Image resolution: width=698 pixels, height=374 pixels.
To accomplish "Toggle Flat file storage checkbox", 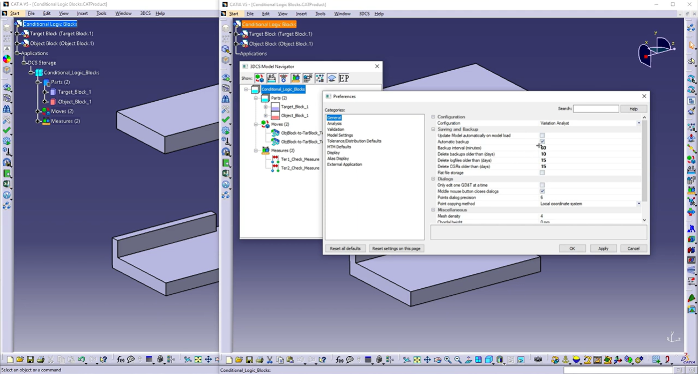I will tap(542, 173).
